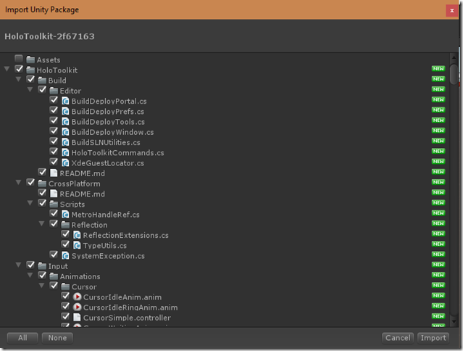This screenshot has width=463, height=351.
Task: Click the Import button
Action: coord(433,338)
